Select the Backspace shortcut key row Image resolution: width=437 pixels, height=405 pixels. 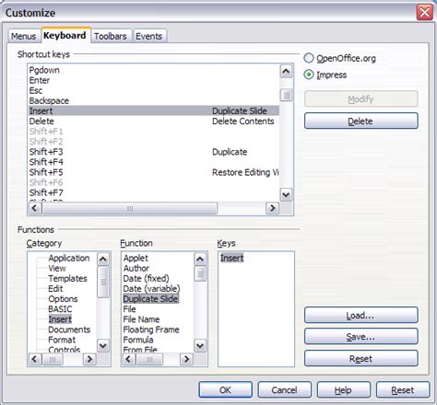coord(154,100)
